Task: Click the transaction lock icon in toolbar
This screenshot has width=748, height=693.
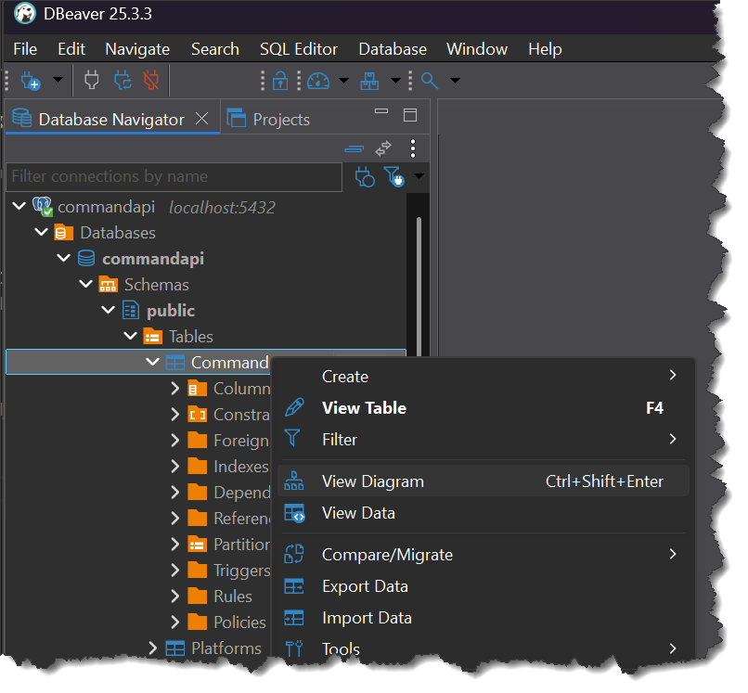Action: point(279,81)
